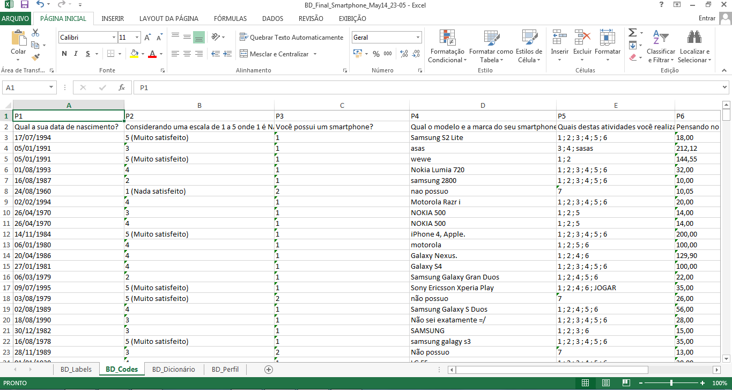Toggle top vertical alignment
The height and width of the screenshot is (390, 732).
click(x=175, y=37)
